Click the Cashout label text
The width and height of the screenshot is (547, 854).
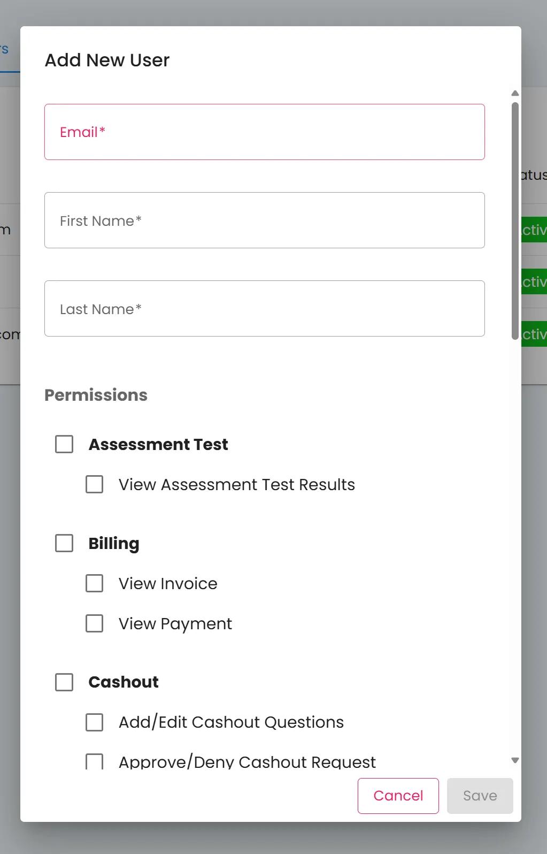click(124, 682)
